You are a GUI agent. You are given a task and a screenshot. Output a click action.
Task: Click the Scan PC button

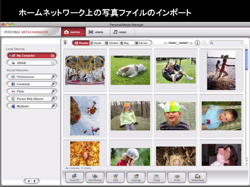coord(74,177)
